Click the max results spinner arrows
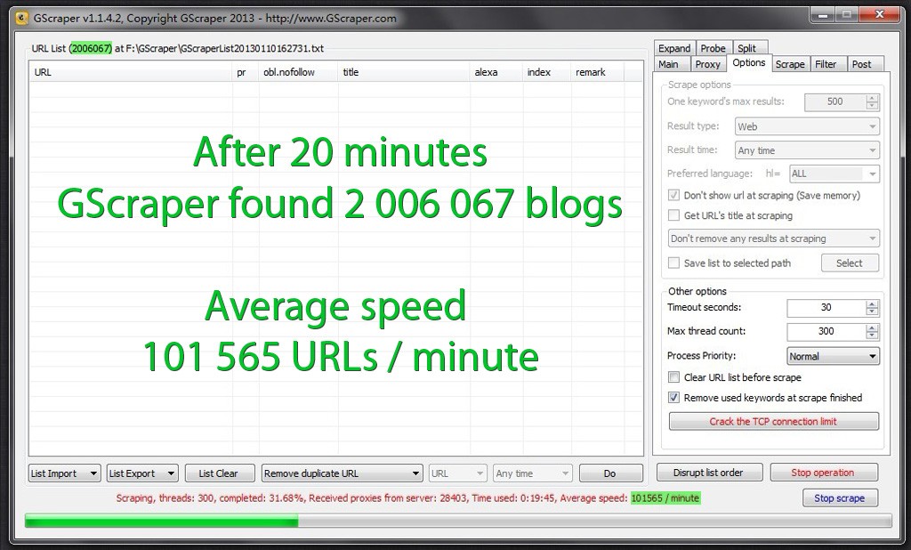This screenshot has height=550, width=911. [x=872, y=101]
